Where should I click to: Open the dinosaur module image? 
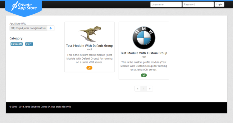89,34
